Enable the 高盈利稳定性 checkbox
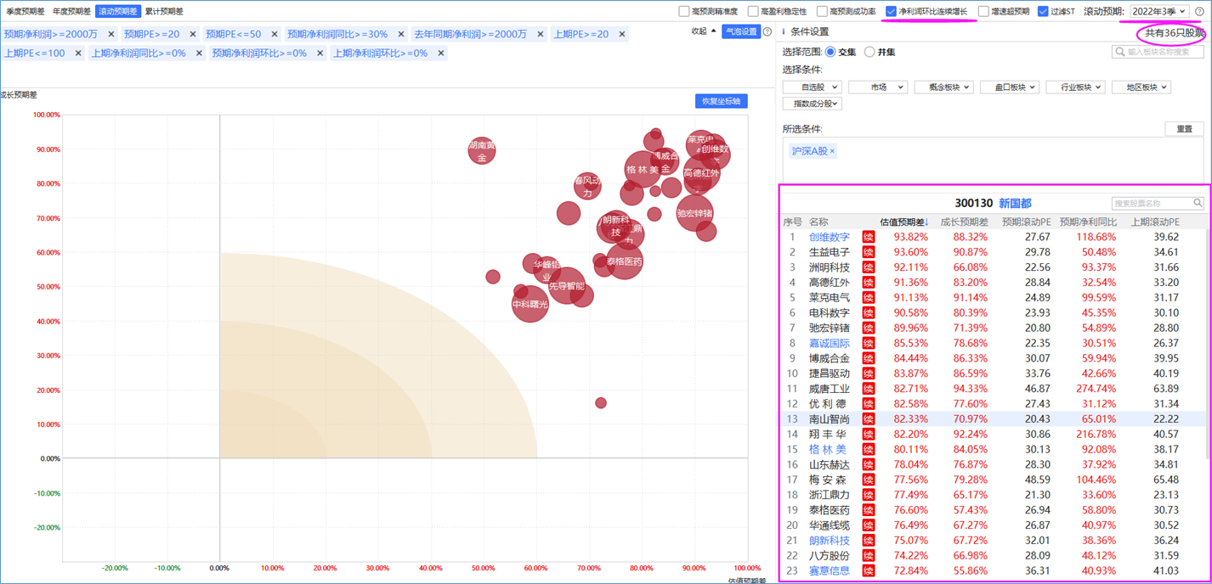Image resolution: width=1212 pixels, height=584 pixels. 753,11
